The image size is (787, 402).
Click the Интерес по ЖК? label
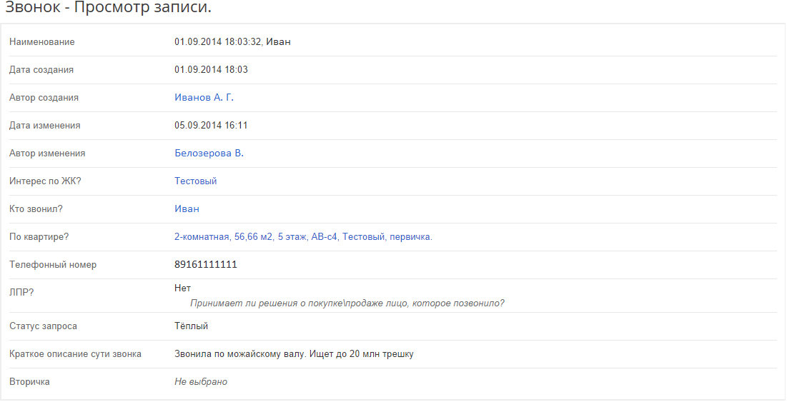tap(45, 181)
